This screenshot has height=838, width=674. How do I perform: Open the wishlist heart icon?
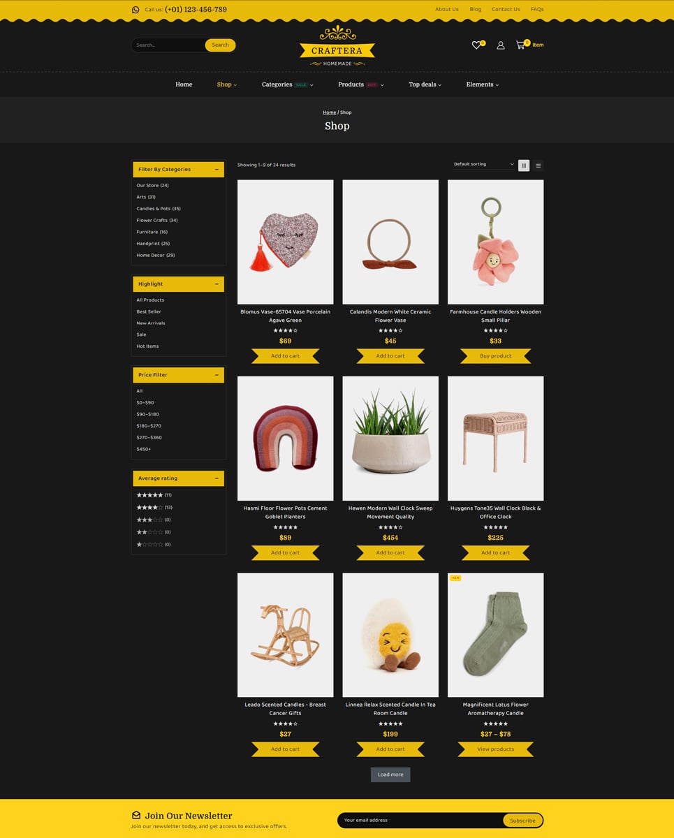pyautogui.click(x=476, y=45)
